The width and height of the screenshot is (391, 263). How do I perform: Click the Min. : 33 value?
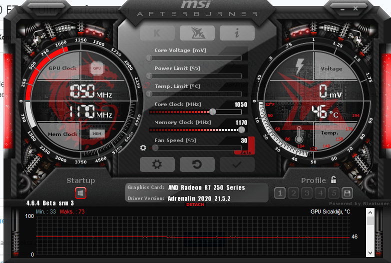click(x=46, y=211)
